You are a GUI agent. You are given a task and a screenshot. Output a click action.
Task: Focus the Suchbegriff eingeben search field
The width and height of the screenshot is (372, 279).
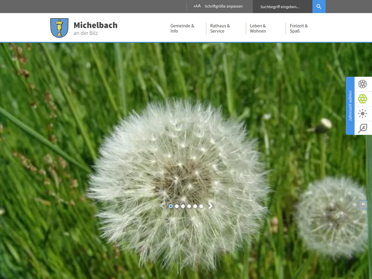point(282,7)
